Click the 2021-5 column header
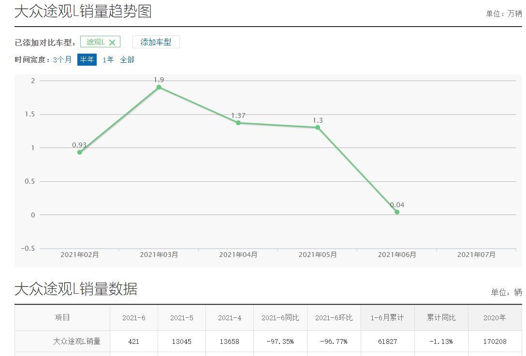The height and width of the screenshot is (356, 526). pyautogui.click(x=182, y=318)
